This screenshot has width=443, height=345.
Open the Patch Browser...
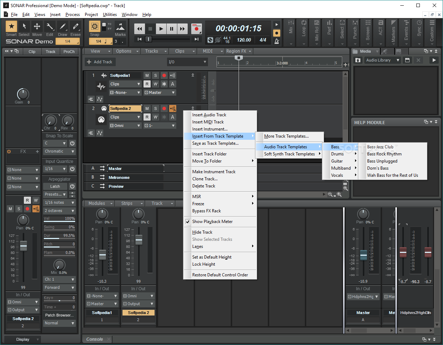pyautogui.click(x=59, y=315)
